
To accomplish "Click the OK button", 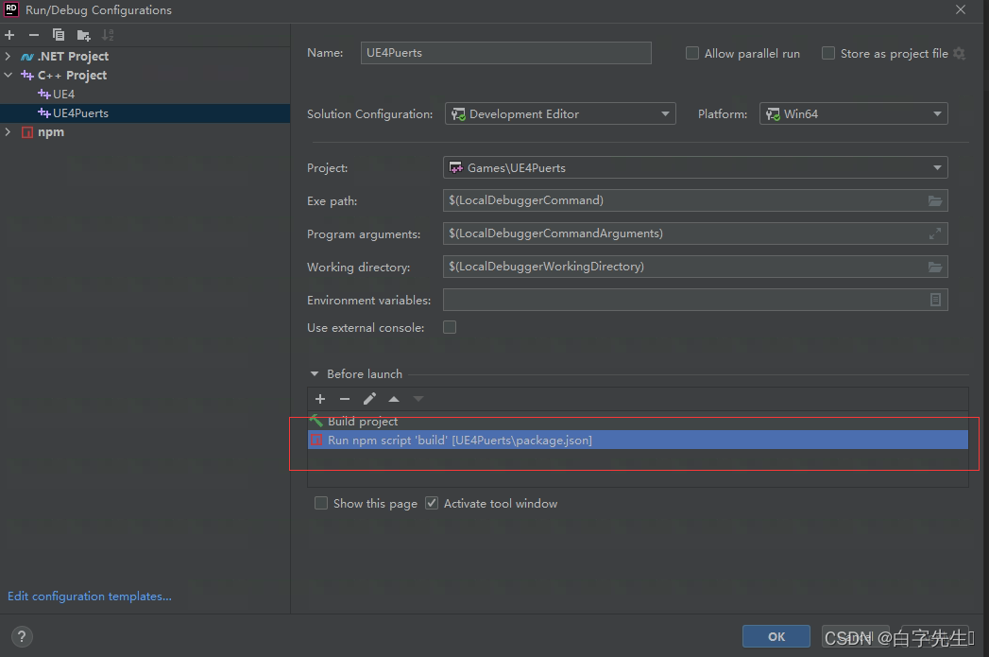I will 776,636.
